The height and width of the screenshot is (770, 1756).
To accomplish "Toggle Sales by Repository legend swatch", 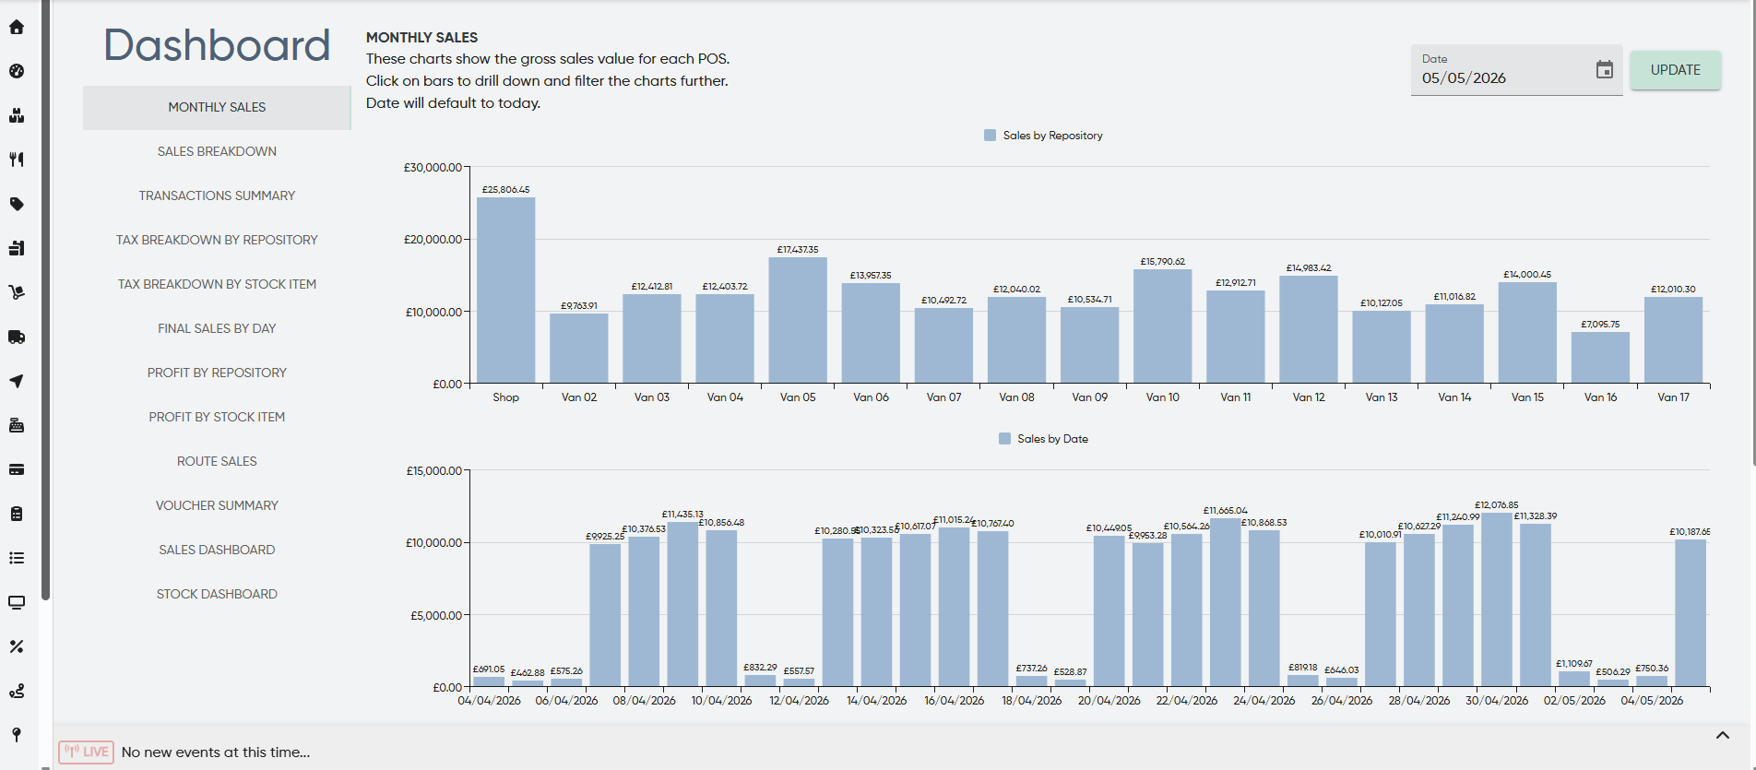I will [990, 136].
